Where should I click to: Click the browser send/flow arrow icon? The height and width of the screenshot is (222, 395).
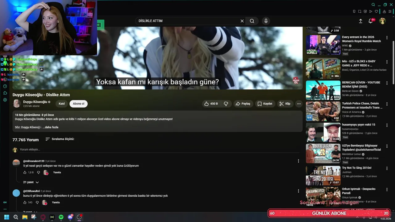tap(371, 11)
